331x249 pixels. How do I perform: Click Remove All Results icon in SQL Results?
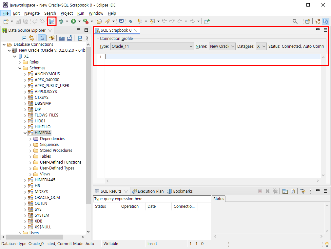tap(275, 191)
